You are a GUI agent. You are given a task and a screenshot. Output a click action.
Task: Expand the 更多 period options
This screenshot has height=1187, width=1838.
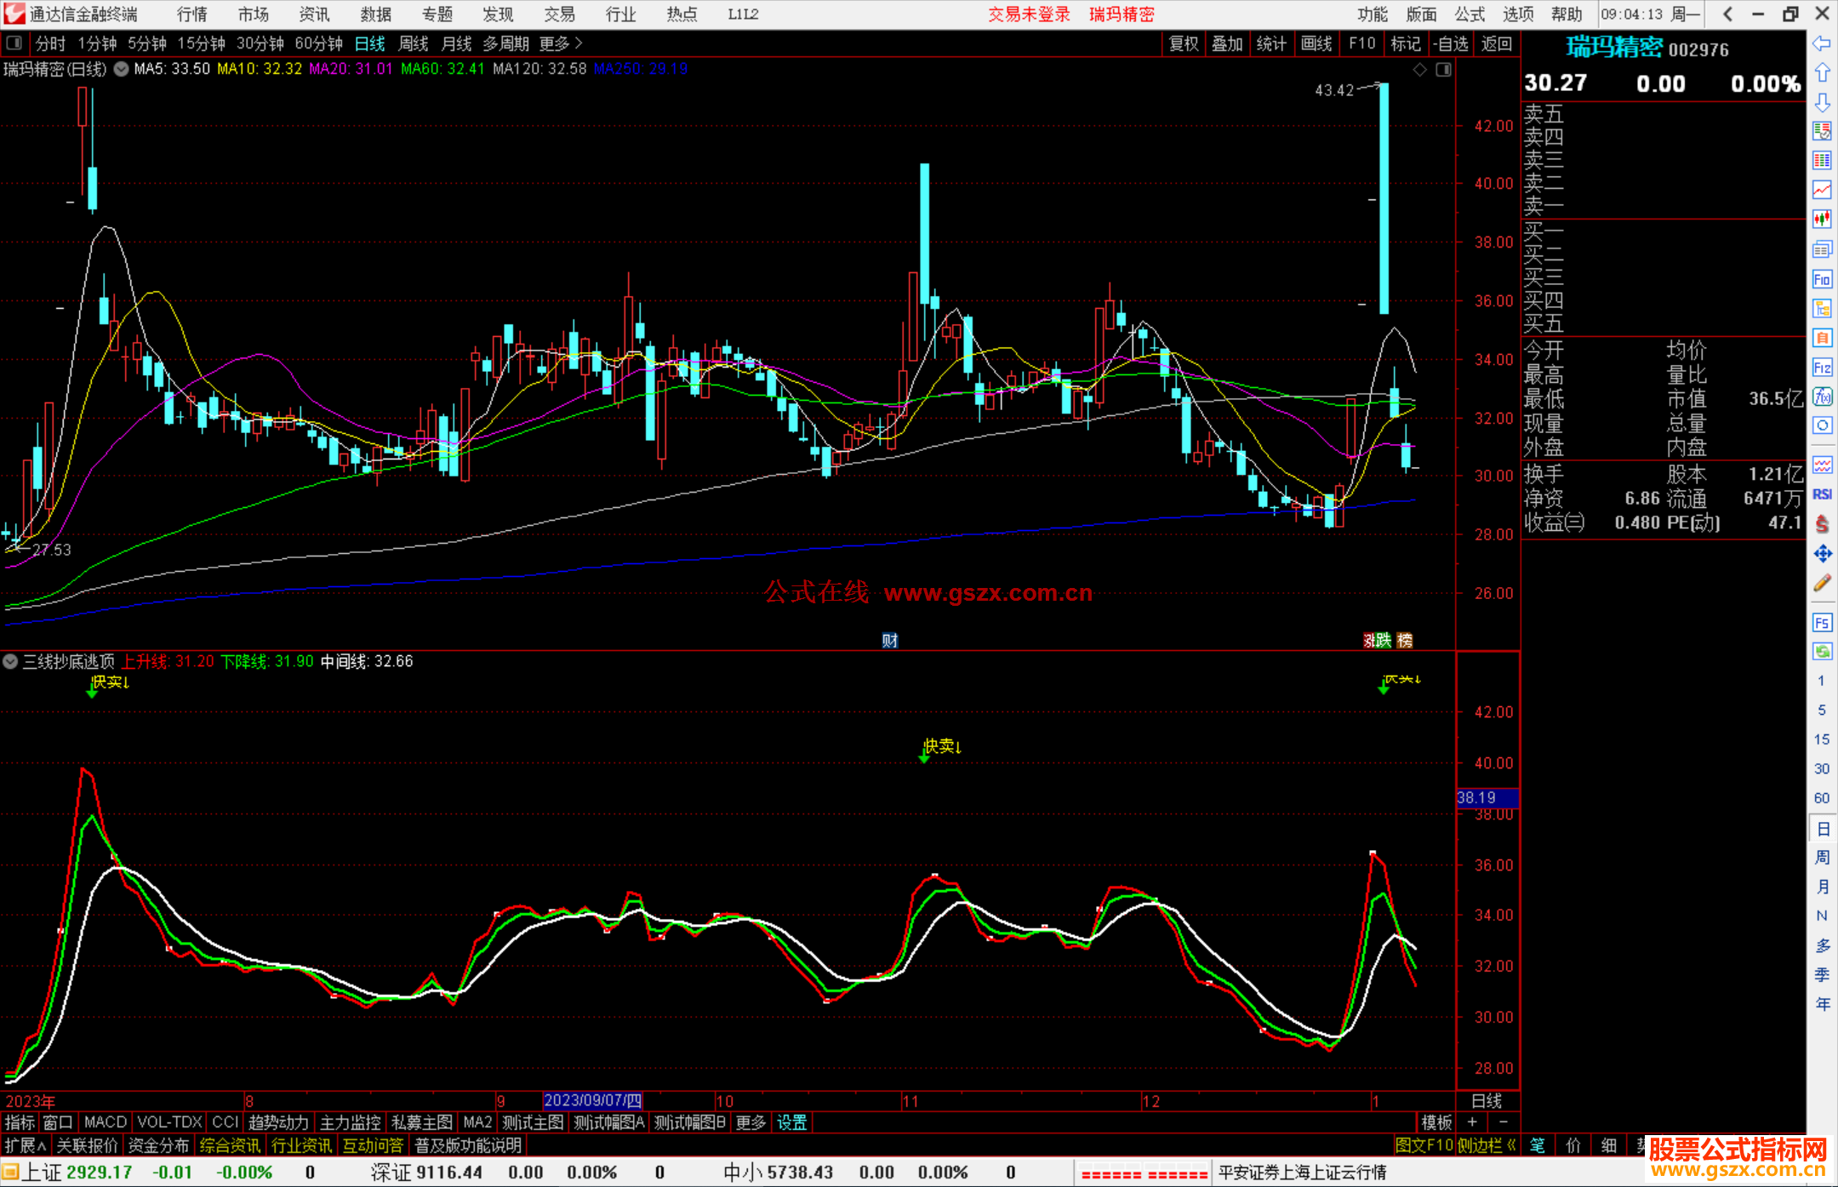tap(561, 43)
